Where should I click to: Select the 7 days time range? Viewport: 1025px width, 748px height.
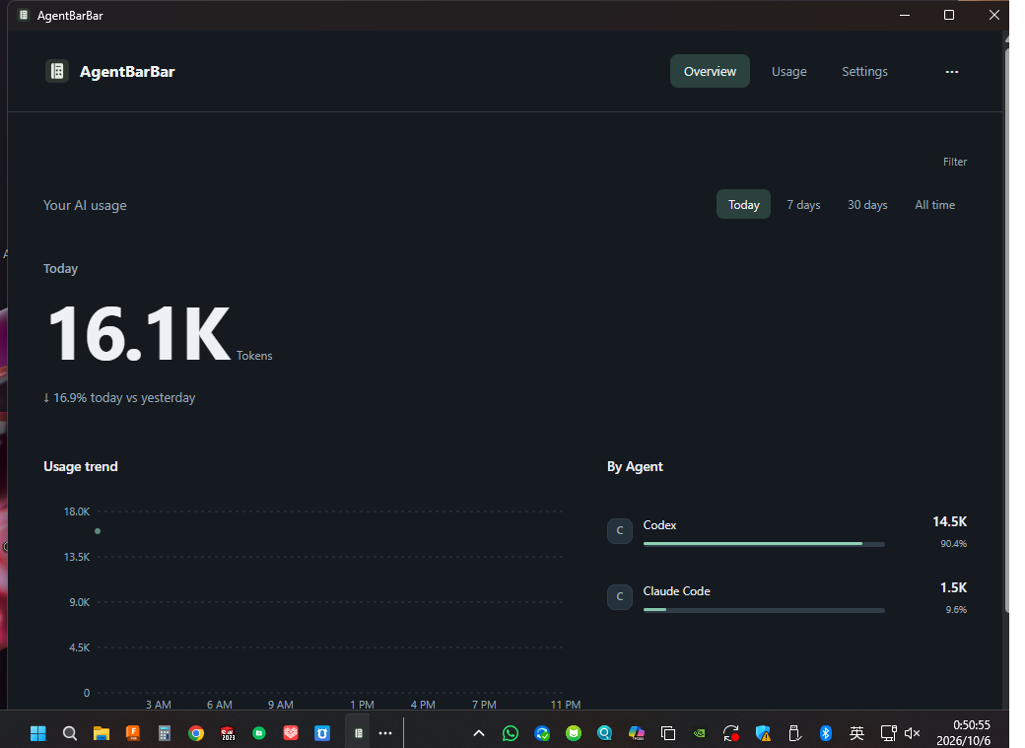coord(803,205)
